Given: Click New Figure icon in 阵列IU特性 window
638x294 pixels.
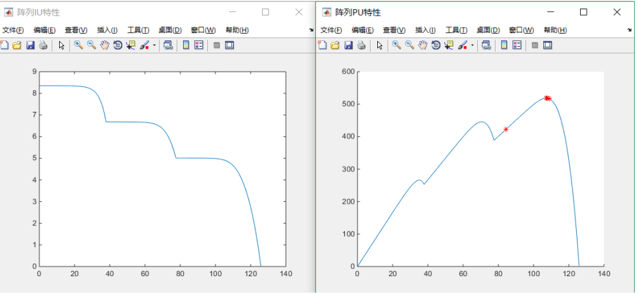Looking at the screenshot, I should click(x=4, y=45).
